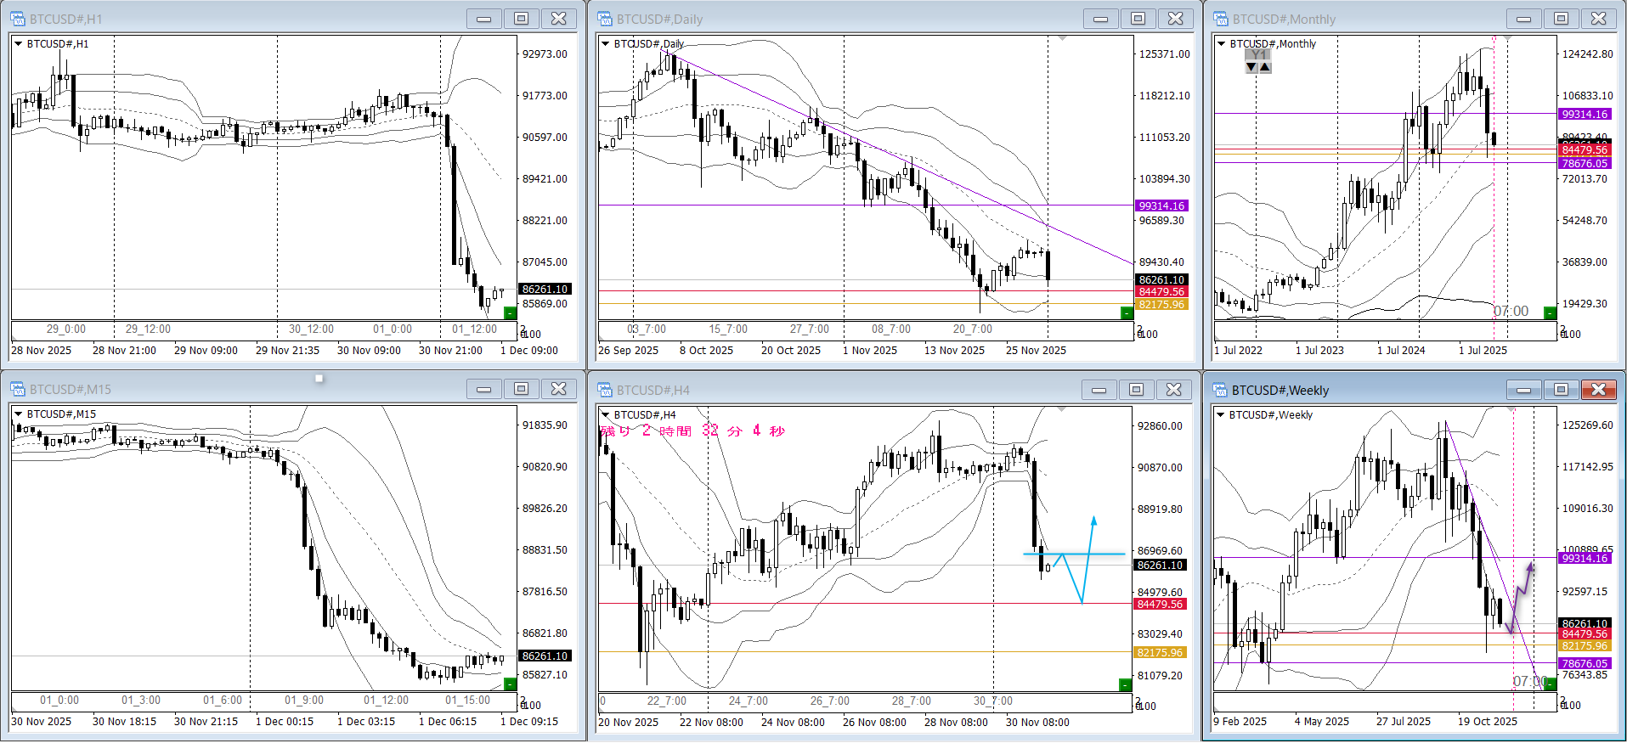Toggle the Y1 button in the Monthly chart

click(1258, 54)
